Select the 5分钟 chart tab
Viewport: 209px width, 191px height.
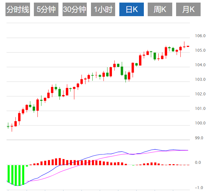46,10
